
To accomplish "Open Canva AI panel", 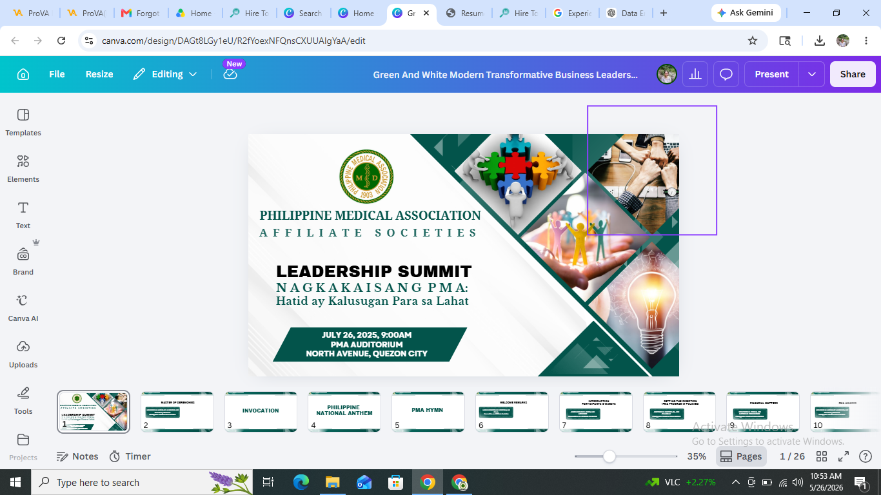I will click(23, 308).
